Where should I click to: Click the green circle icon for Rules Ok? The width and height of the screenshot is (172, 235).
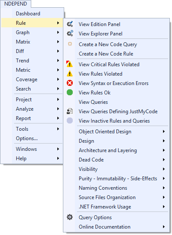[x=70, y=92]
